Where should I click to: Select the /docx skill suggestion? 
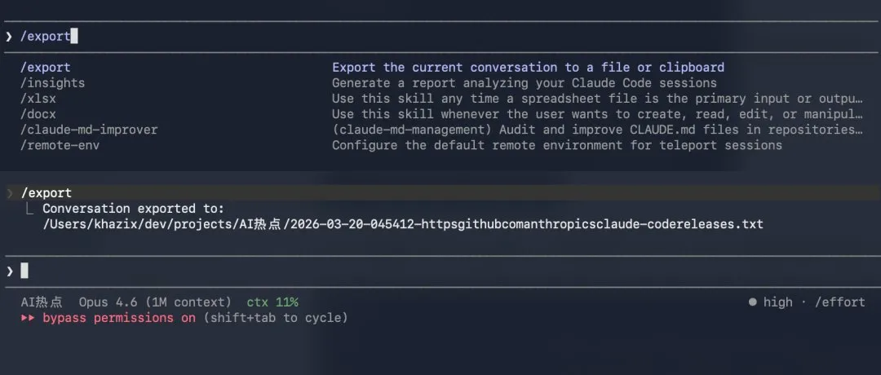[38, 114]
